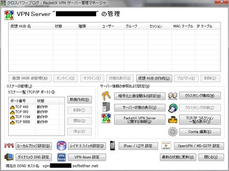Open OpenVPN / MS-SSTP 設定

pos(199,146)
